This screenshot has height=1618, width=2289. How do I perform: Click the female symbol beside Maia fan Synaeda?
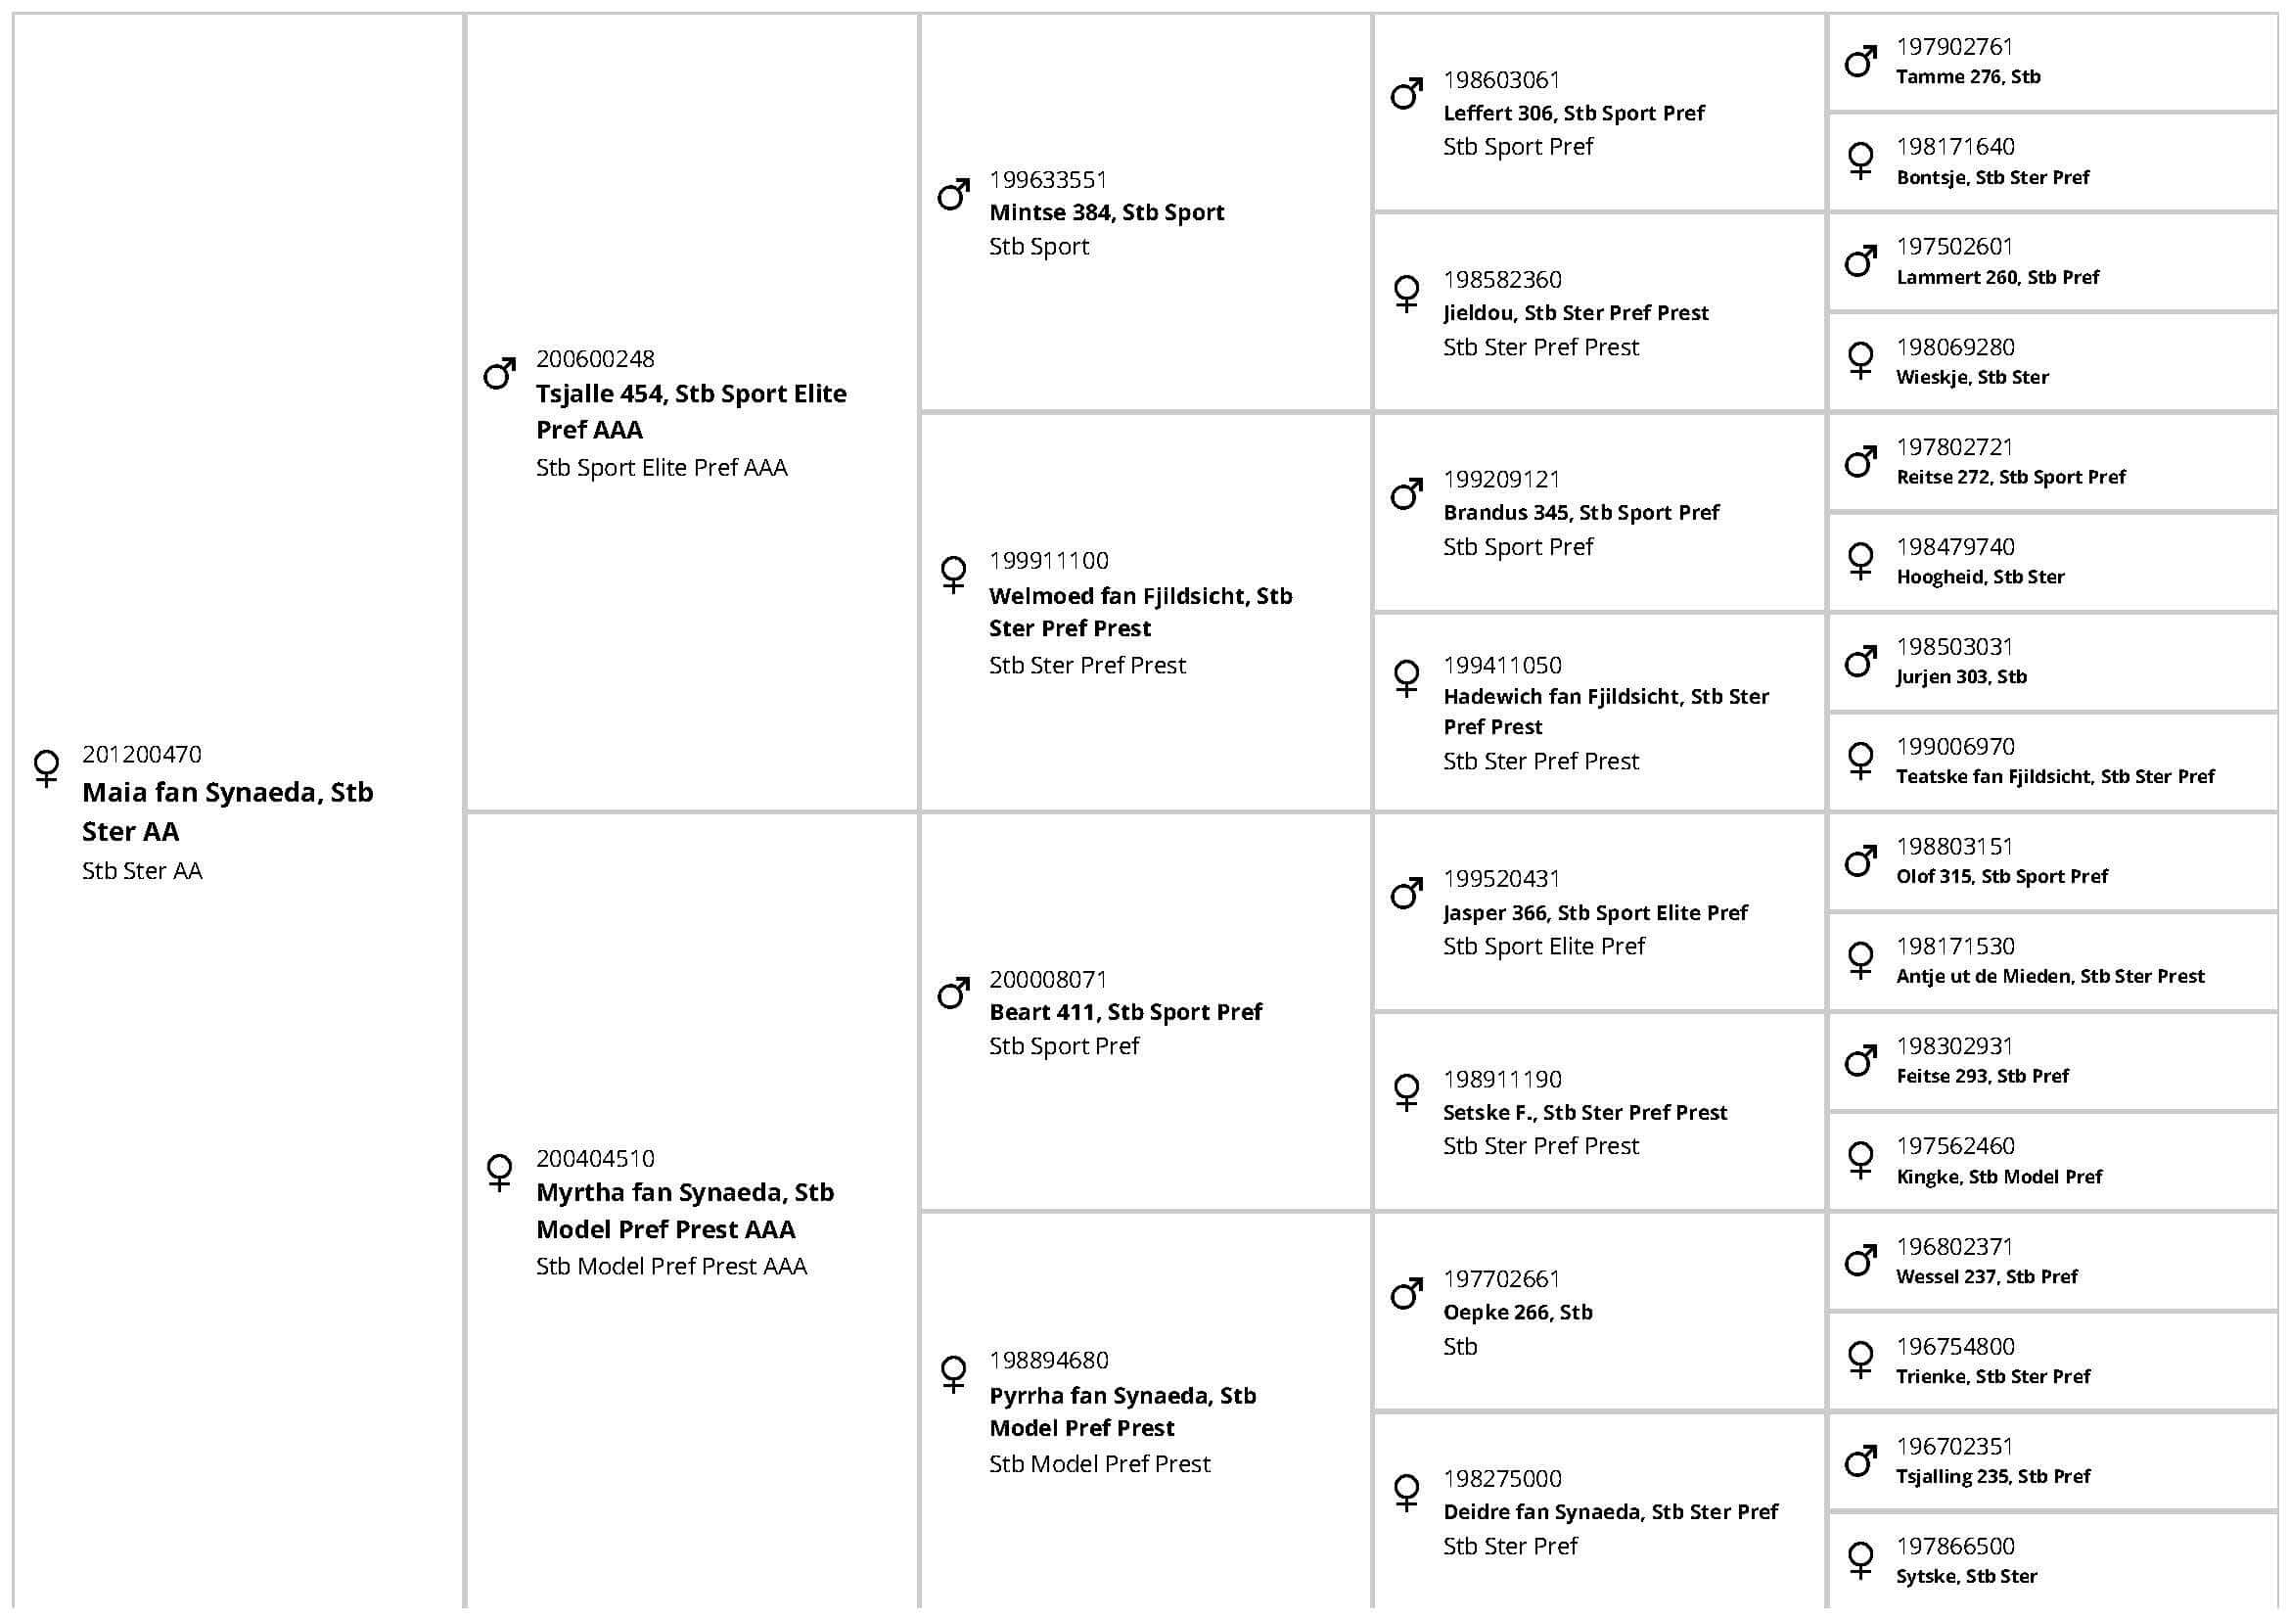[46, 767]
